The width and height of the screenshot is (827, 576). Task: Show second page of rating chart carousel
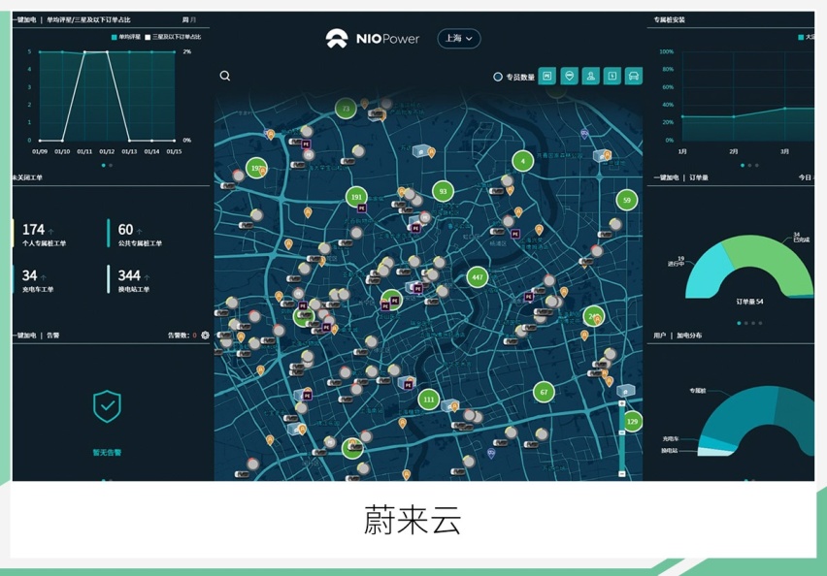pos(111,166)
